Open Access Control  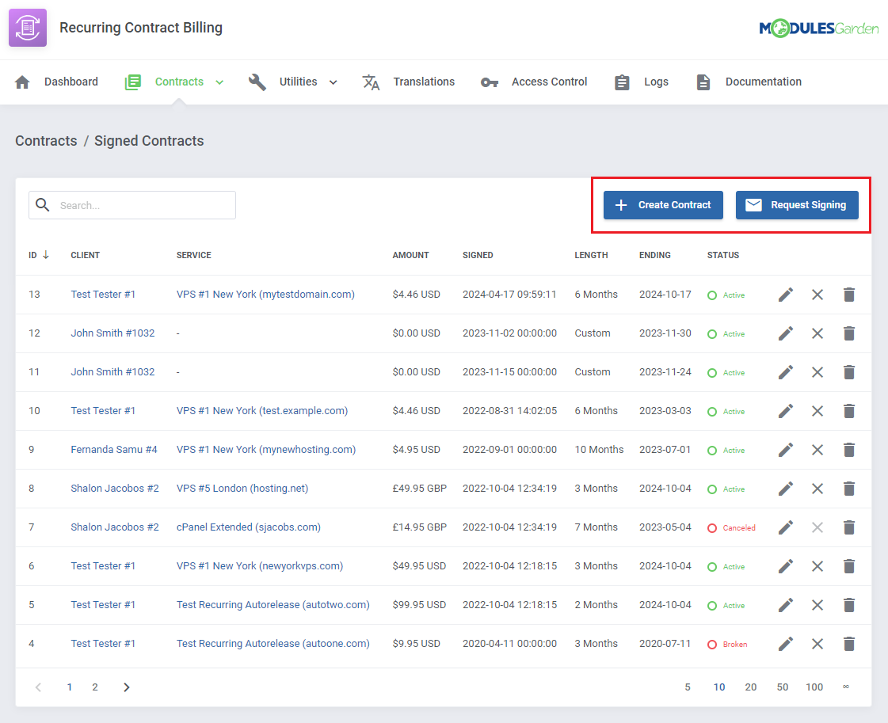click(533, 82)
